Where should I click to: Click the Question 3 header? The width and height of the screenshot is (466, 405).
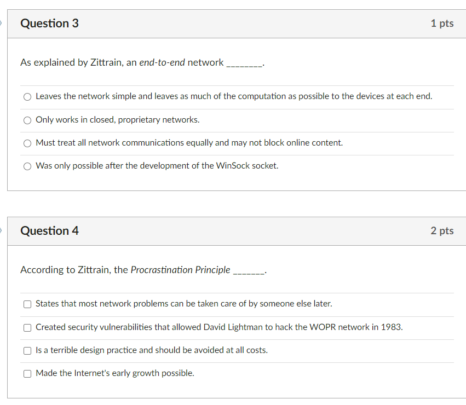click(49, 24)
